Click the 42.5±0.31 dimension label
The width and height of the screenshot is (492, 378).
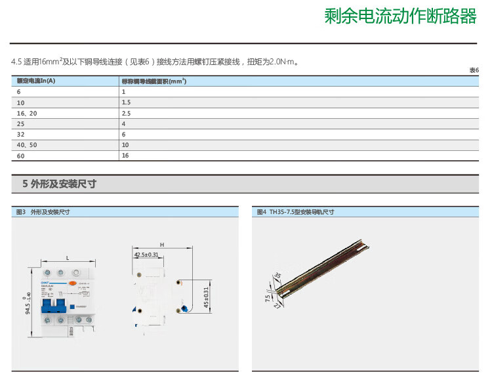pos(146,254)
